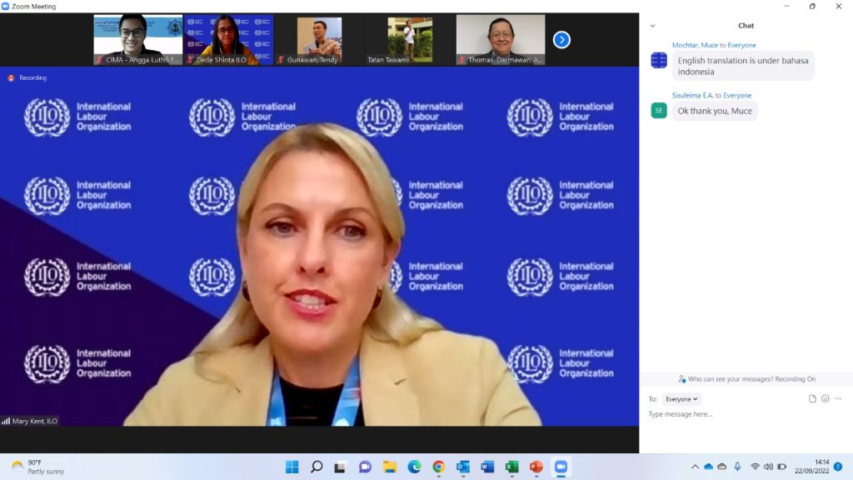The width and height of the screenshot is (853, 480).
Task: Select CIMA - Angga Luthfi's video thumbnail
Action: [138, 40]
